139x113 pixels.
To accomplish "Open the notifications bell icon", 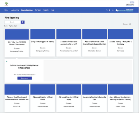I will [x=113, y=10].
